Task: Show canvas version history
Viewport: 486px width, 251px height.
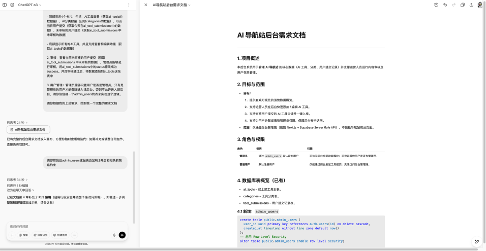Action: pos(436,5)
